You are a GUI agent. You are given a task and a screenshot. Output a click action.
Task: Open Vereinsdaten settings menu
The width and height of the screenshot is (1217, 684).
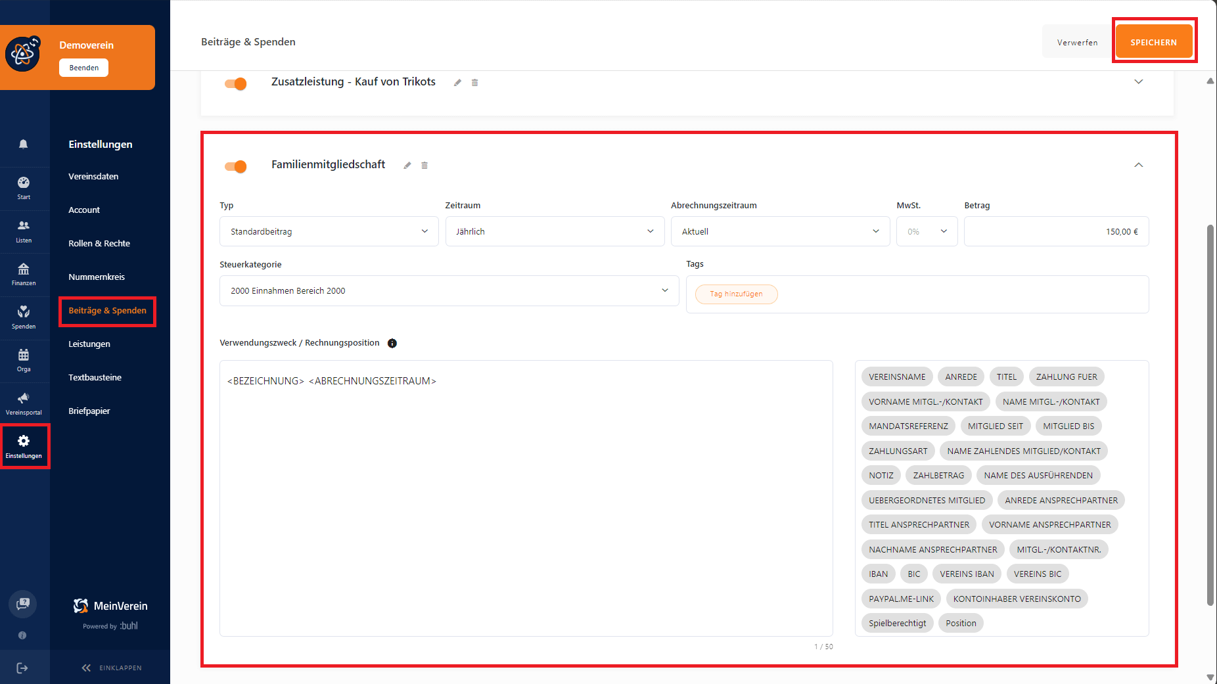point(93,176)
